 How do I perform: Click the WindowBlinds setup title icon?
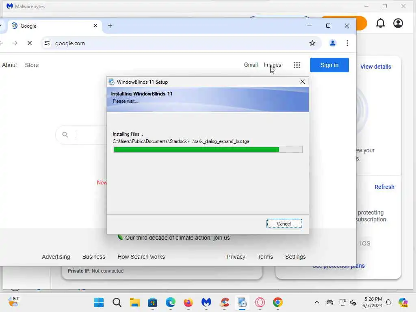(x=112, y=82)
